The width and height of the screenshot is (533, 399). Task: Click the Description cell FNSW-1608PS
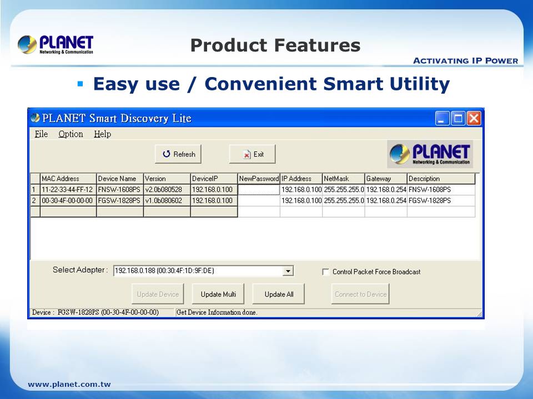point(441,190)
